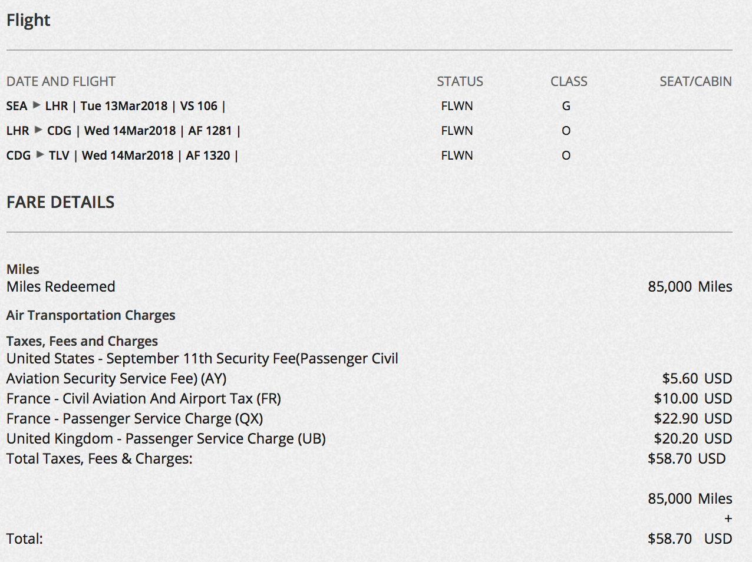Select flight number VS 106
This screenshot has height=562, width=752.
tap(199, 106)
